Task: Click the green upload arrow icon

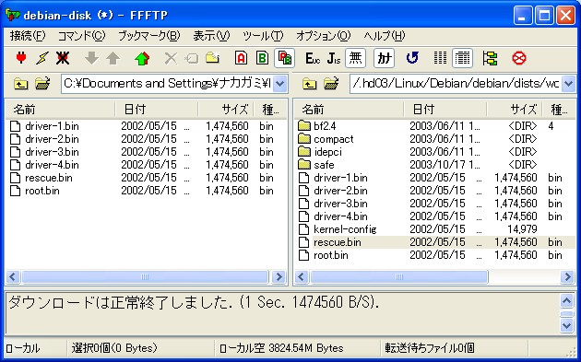Action: click(x=142, y=58)
